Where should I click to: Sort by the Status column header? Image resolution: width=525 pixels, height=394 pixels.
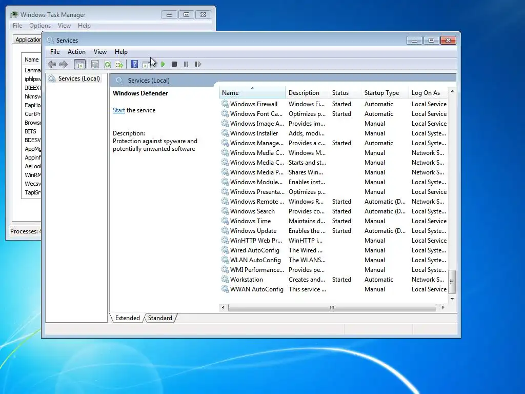[x=345, y=93]
